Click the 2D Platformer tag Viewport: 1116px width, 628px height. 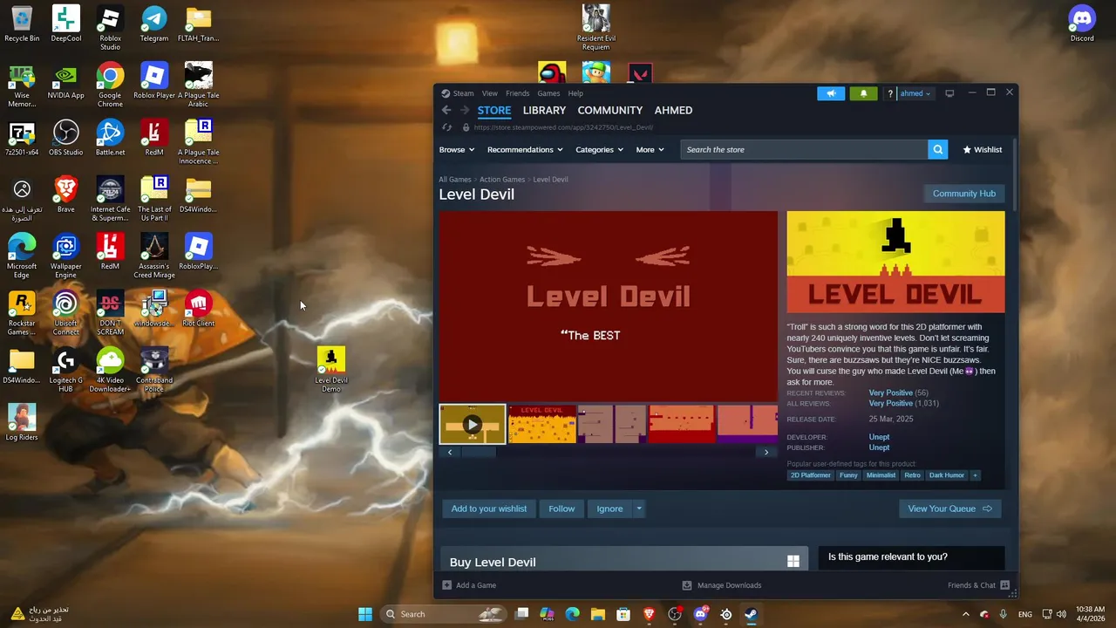click(811, 475)
